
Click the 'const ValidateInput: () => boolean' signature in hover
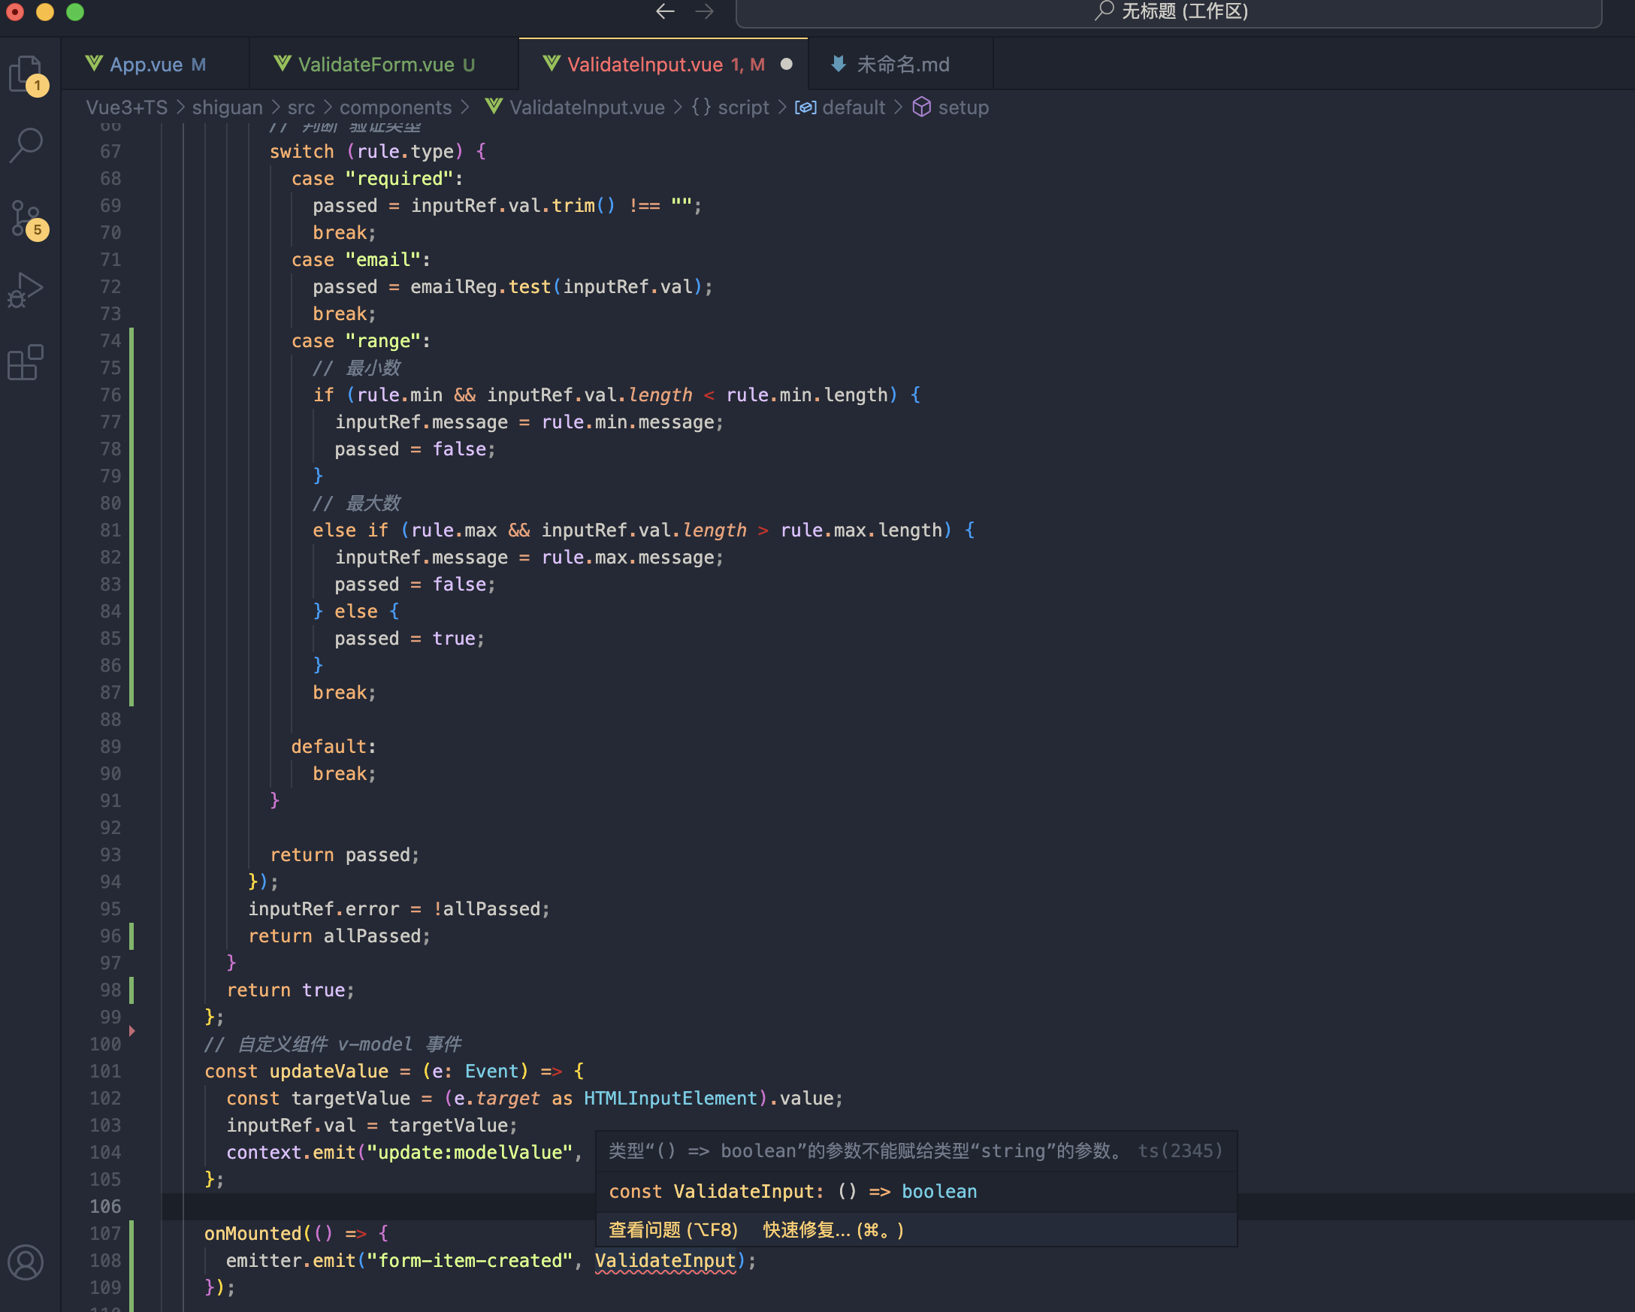793,1192
